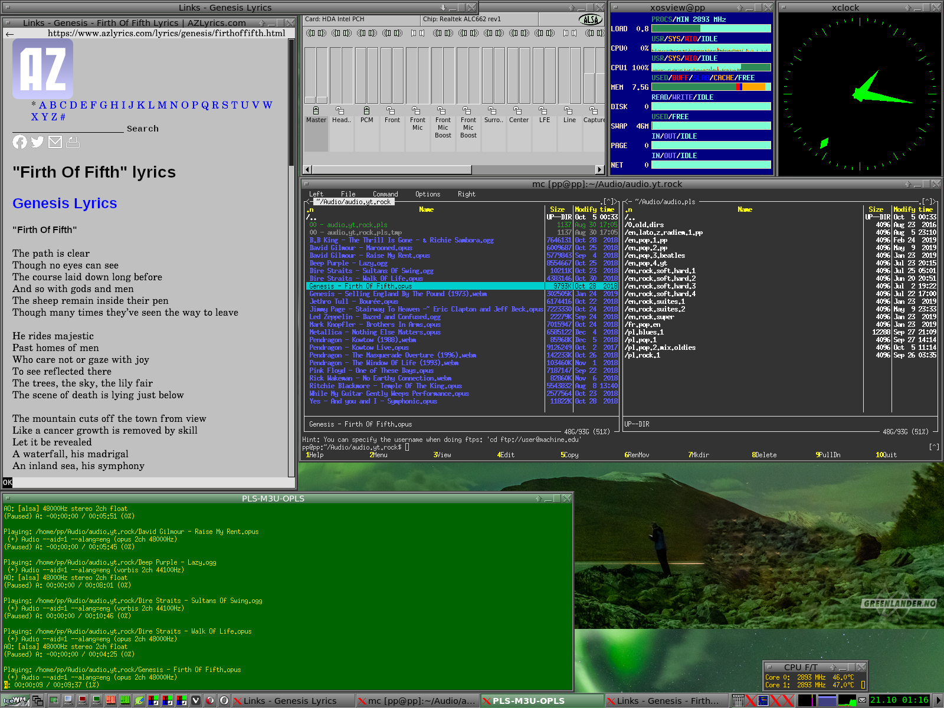
Task: Click the 10Quit function key button
Action: point(887,455)
